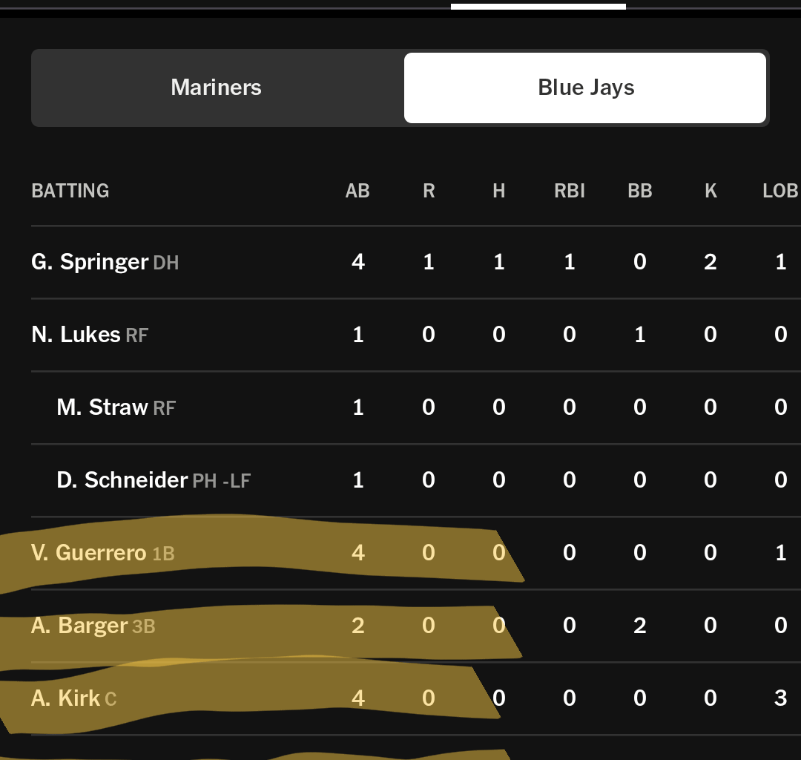The width and height of the screenshot is (801, 760).
Task: Select the BATTING section label
Action: [70, 191]
